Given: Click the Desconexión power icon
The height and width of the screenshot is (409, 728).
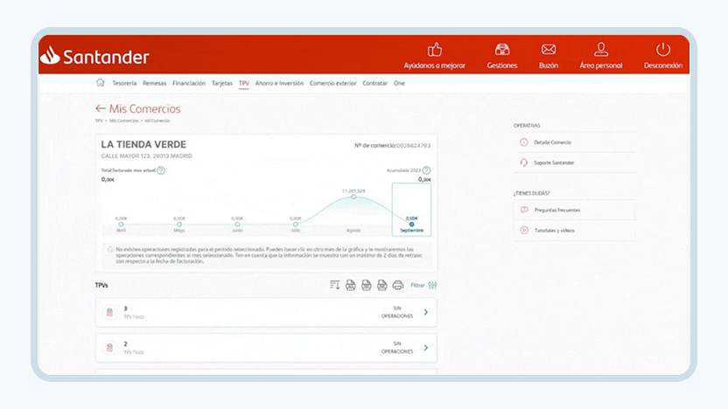Looking at the screenshot, I should [x=663, y=49].
